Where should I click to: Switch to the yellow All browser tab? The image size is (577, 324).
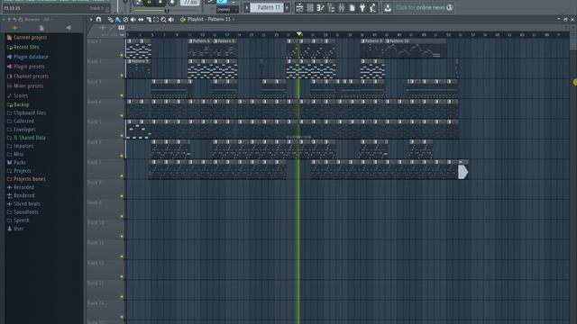(14, 28)
